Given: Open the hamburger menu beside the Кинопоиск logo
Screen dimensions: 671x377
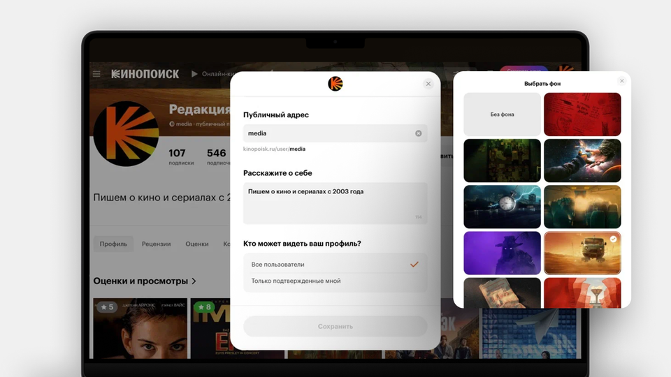Looking at the screenshot, I should point(96,74).
